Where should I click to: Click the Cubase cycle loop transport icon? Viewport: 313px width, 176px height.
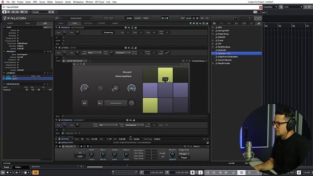tap(233, 173)
